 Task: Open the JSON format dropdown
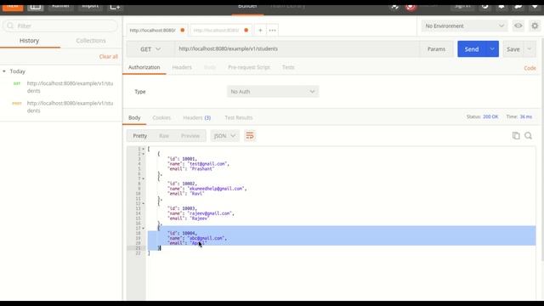(224, 136)
